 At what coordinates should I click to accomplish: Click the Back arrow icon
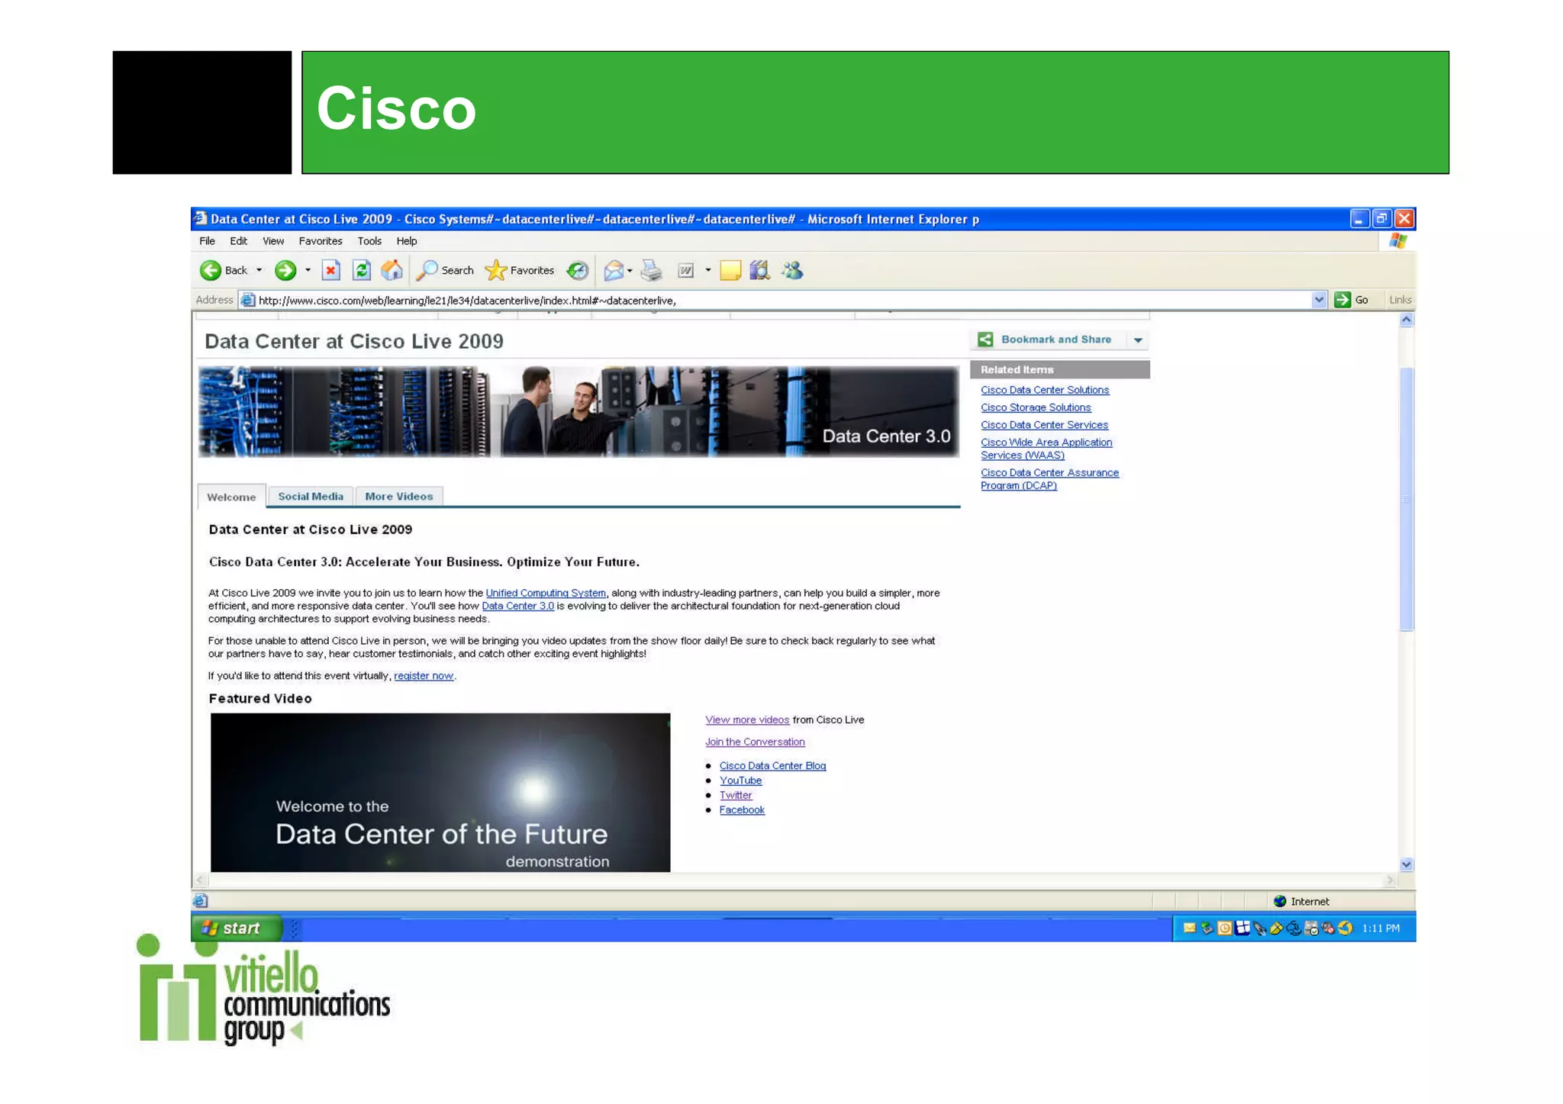tap(210, 270)
